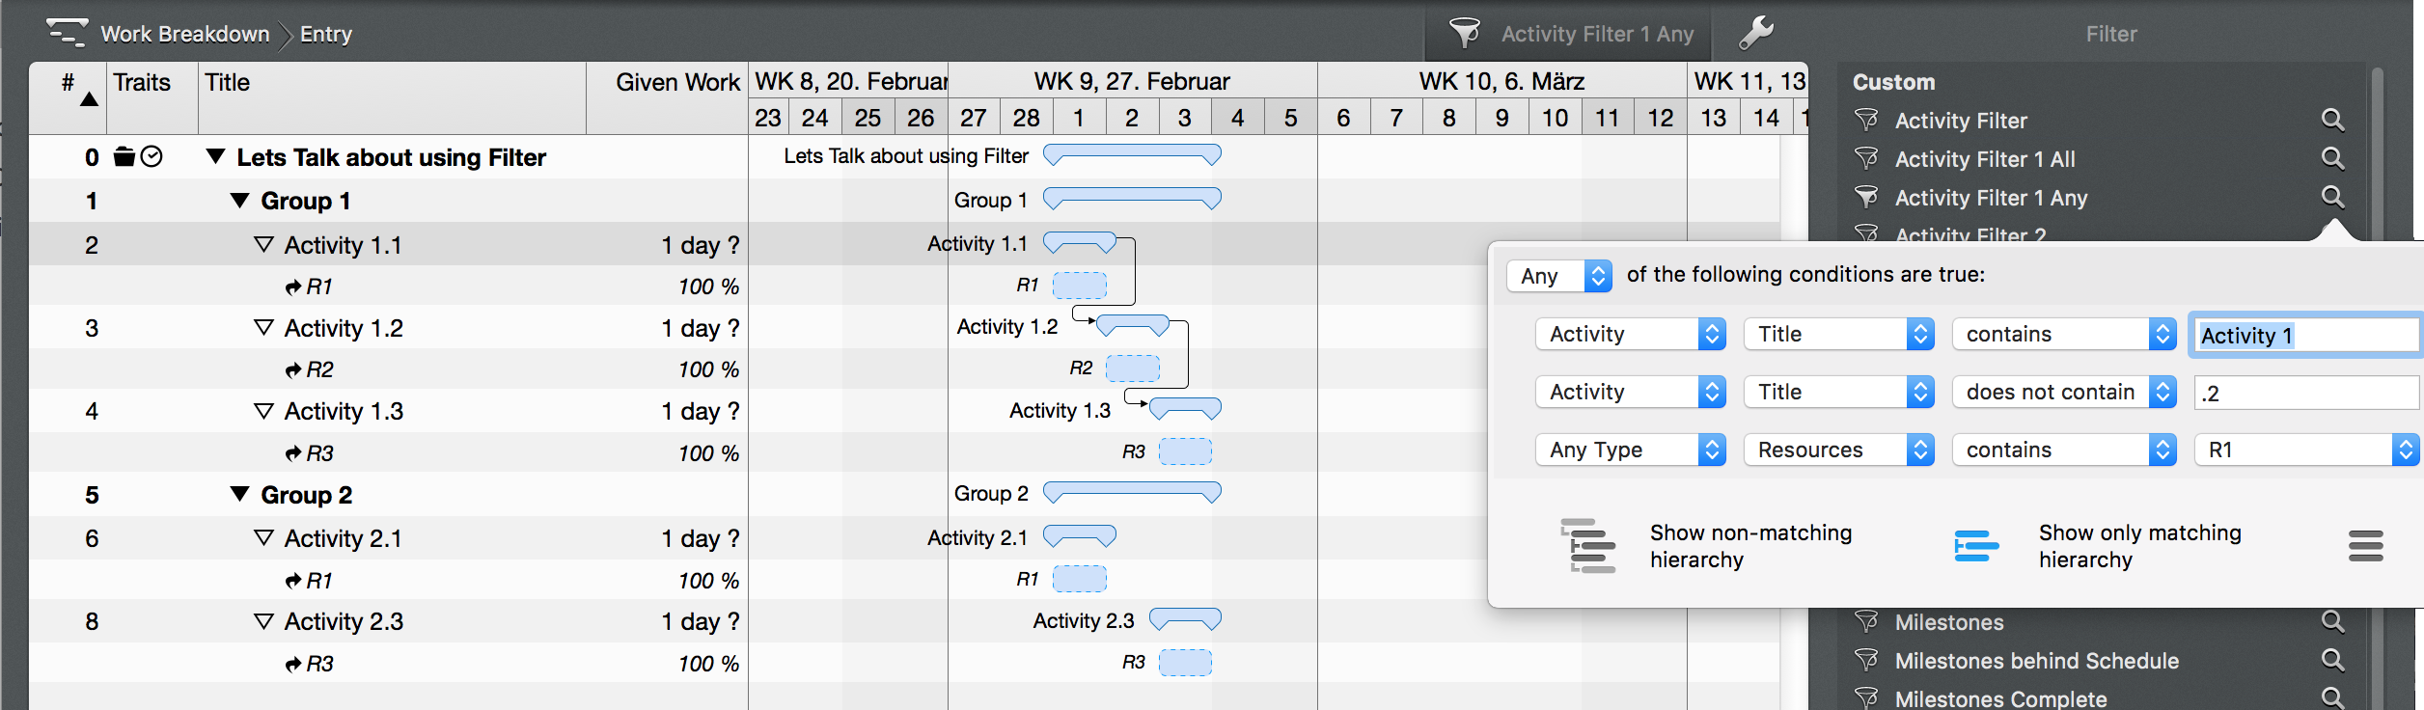Image resolution: width=2424 pixels, height=710 pixels.
Task: Click "Work Breakdown" in the breadcrumb bar
Action: click(x=185, y=33)
